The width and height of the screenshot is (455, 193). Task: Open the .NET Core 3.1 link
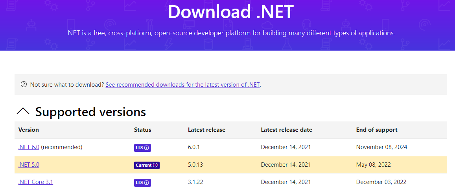click(35, 182)
